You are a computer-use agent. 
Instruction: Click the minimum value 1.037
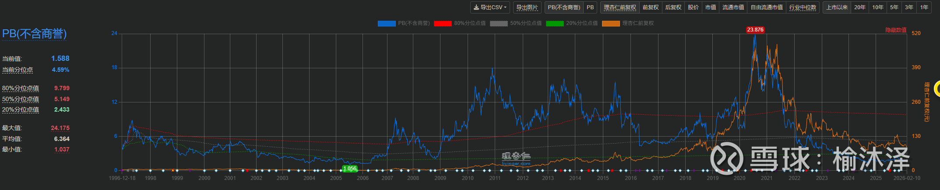pyautogui.click(x=62, y=150)
